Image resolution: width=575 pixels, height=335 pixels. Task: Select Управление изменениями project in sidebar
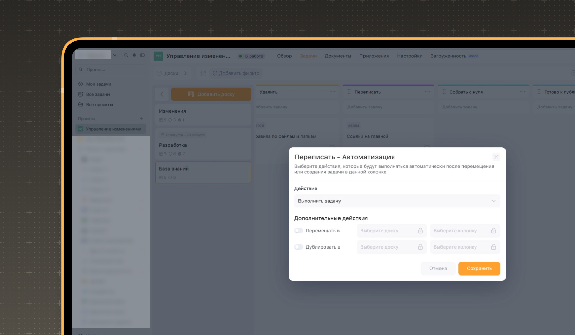(x=111, y=129)
